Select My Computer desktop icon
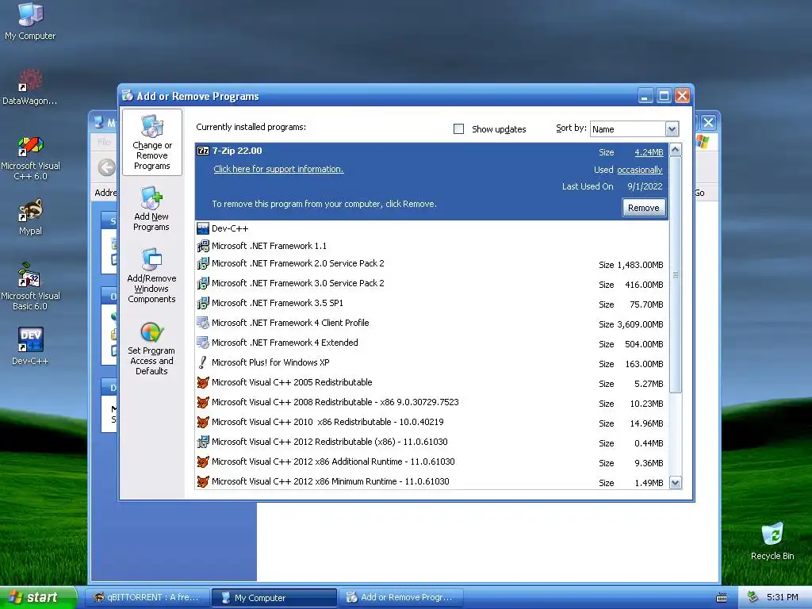 (x=30, y=21)
